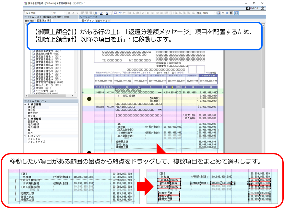284x208 pixels.
Task: Align selected items to left edge
Action: 148,13
